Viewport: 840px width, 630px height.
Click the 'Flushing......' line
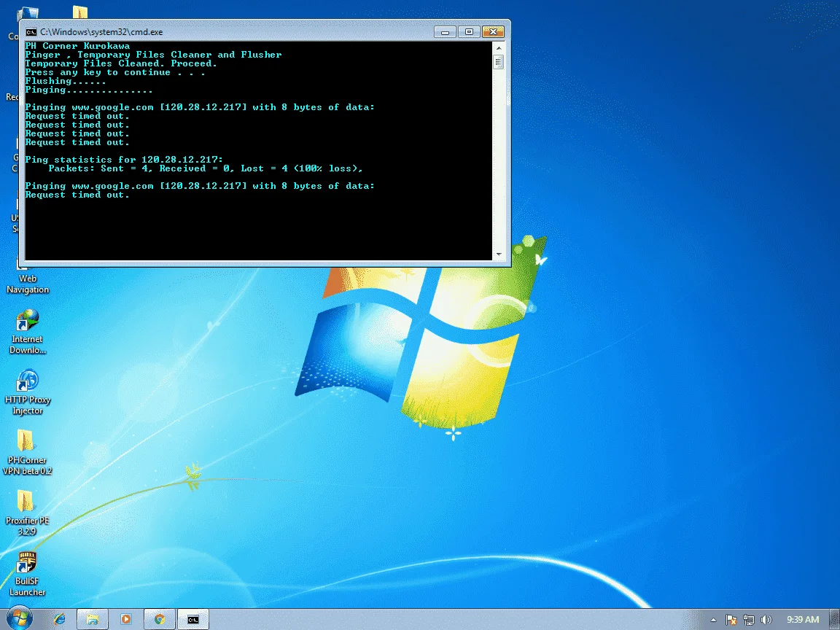[x=66, y=81]
